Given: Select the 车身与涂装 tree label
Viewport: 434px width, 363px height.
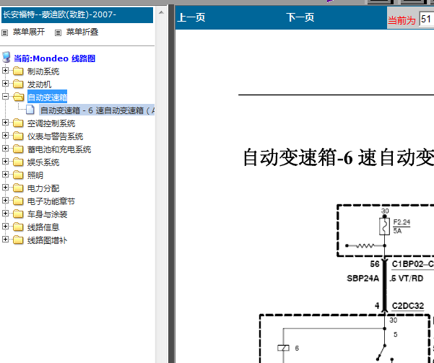Looking at the screenshot, I should [x=48, y=214].
